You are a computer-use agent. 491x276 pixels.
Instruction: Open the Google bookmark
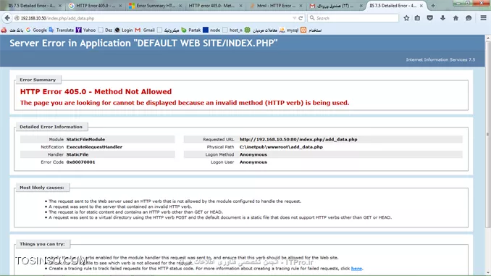point(36,30)
